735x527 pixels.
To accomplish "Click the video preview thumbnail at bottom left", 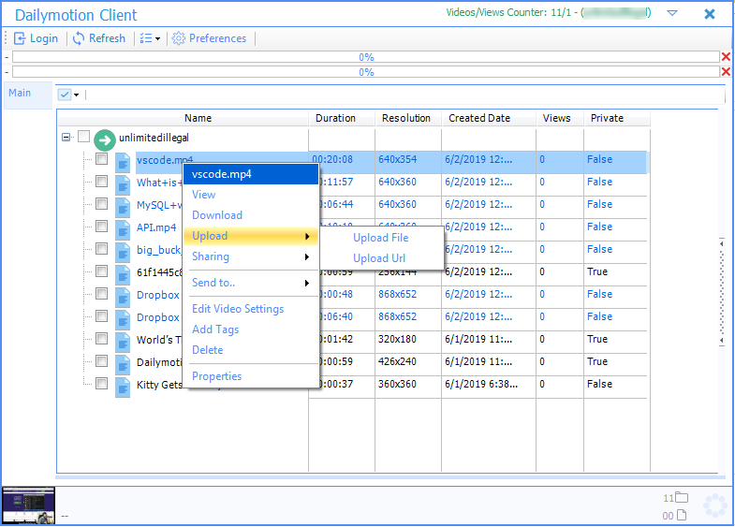I will pos(29,505).
